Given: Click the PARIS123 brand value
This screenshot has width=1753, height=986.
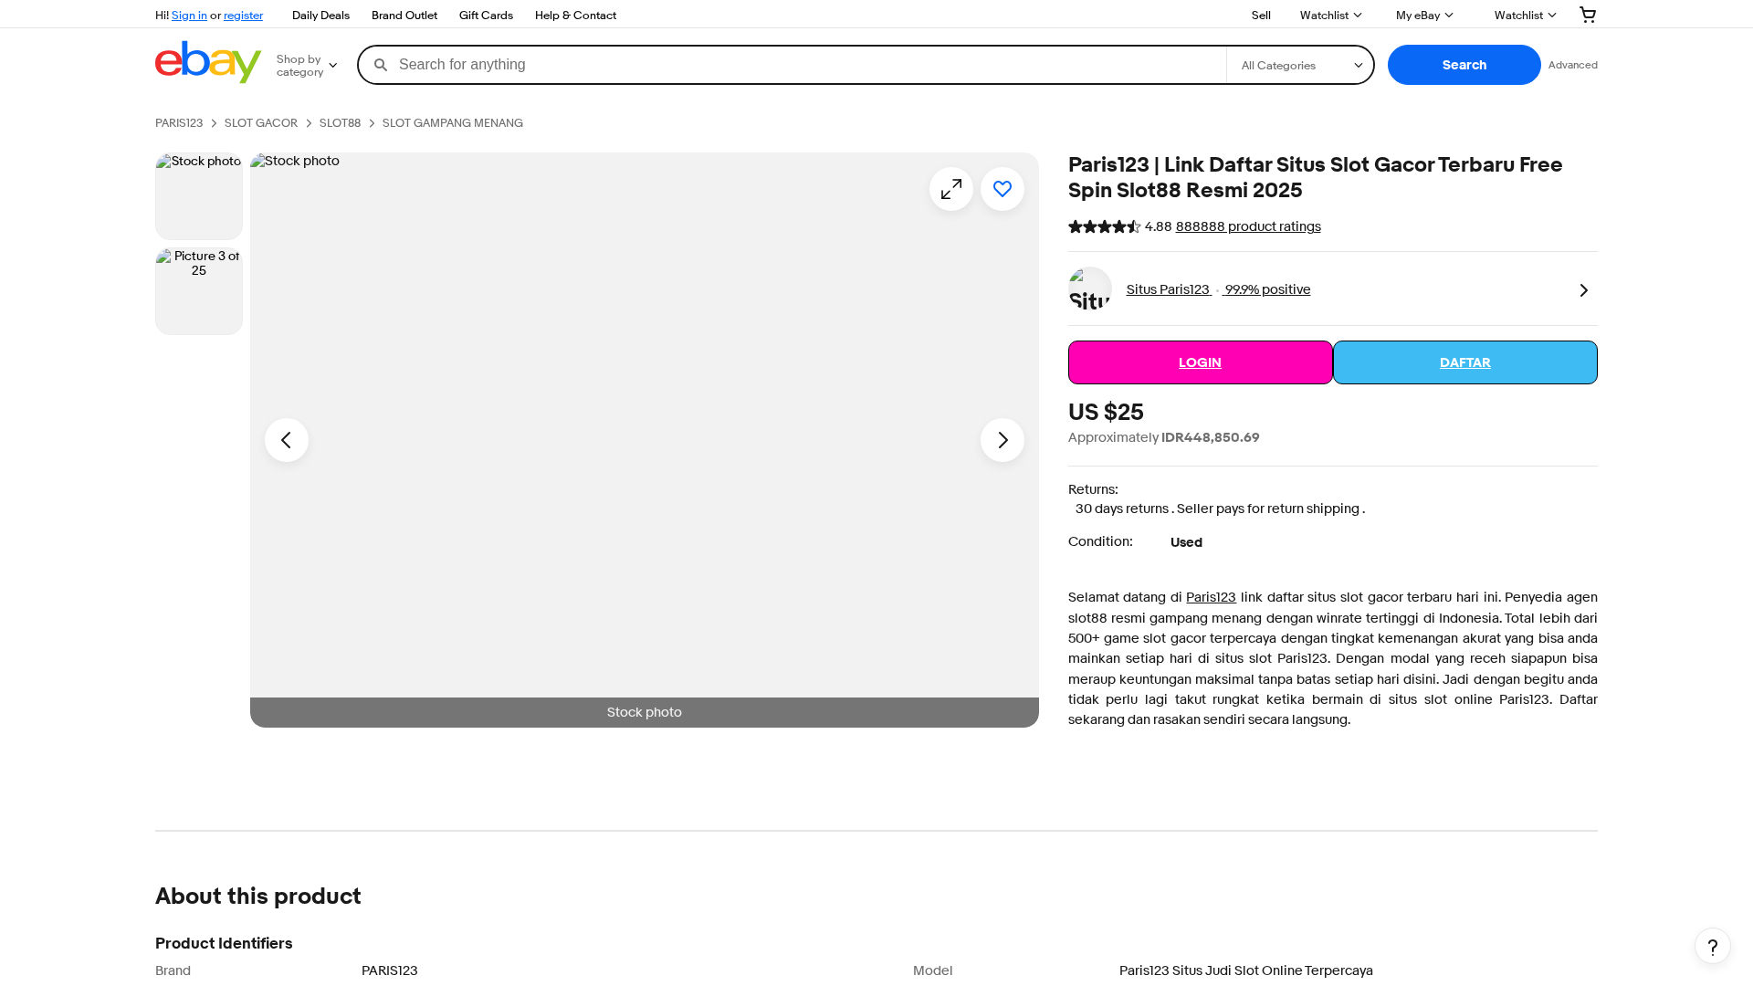Looking at the screenshot, I should click(390, 970).
